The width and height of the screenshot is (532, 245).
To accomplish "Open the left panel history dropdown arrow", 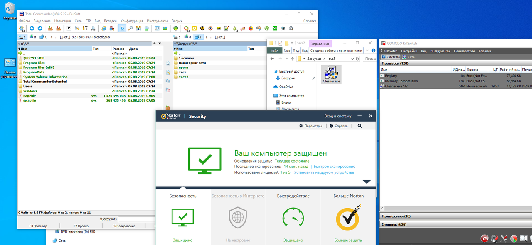I will point(160,43).
